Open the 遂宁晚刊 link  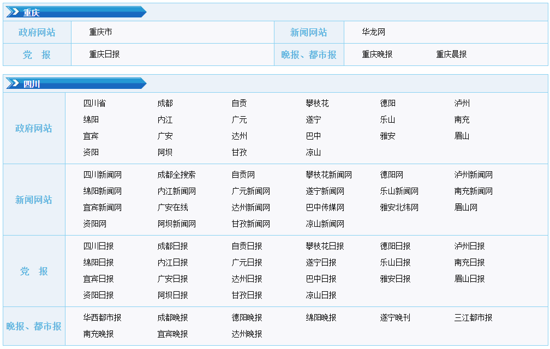pyautogui.click(x=395, y=318)
